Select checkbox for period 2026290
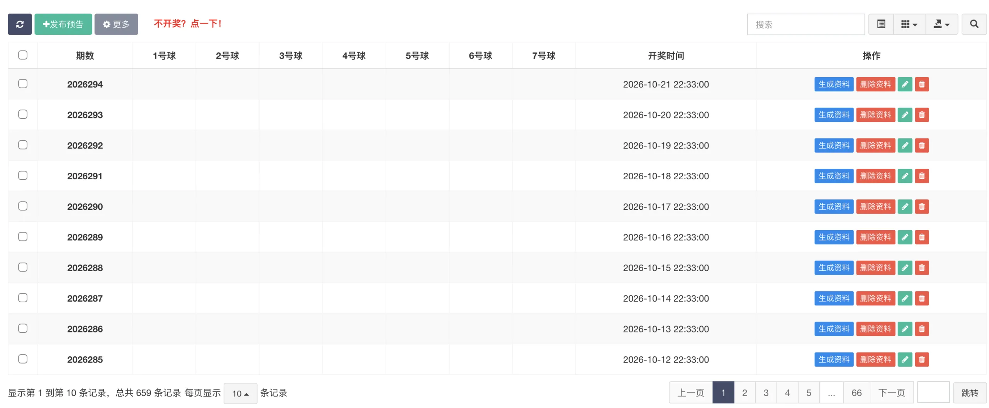Screen dimensions: 989x408 coord(23,206)
